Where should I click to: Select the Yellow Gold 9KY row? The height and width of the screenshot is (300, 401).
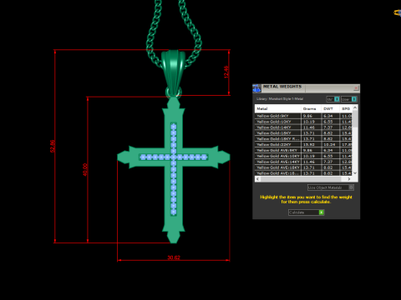point(303,116)
